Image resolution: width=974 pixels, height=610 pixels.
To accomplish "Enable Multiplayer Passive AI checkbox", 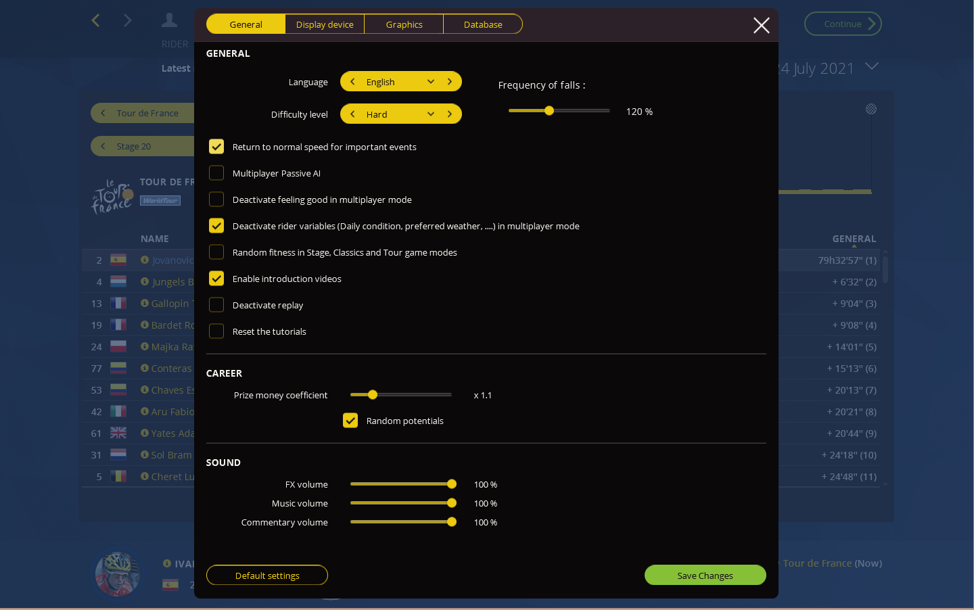I will 216,173.
